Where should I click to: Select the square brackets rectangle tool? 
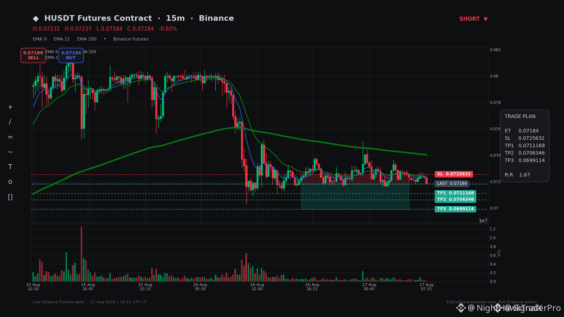click(x=10, y=197)
